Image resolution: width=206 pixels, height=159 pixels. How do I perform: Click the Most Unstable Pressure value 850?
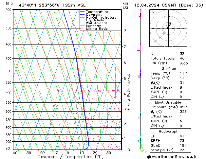183,107
